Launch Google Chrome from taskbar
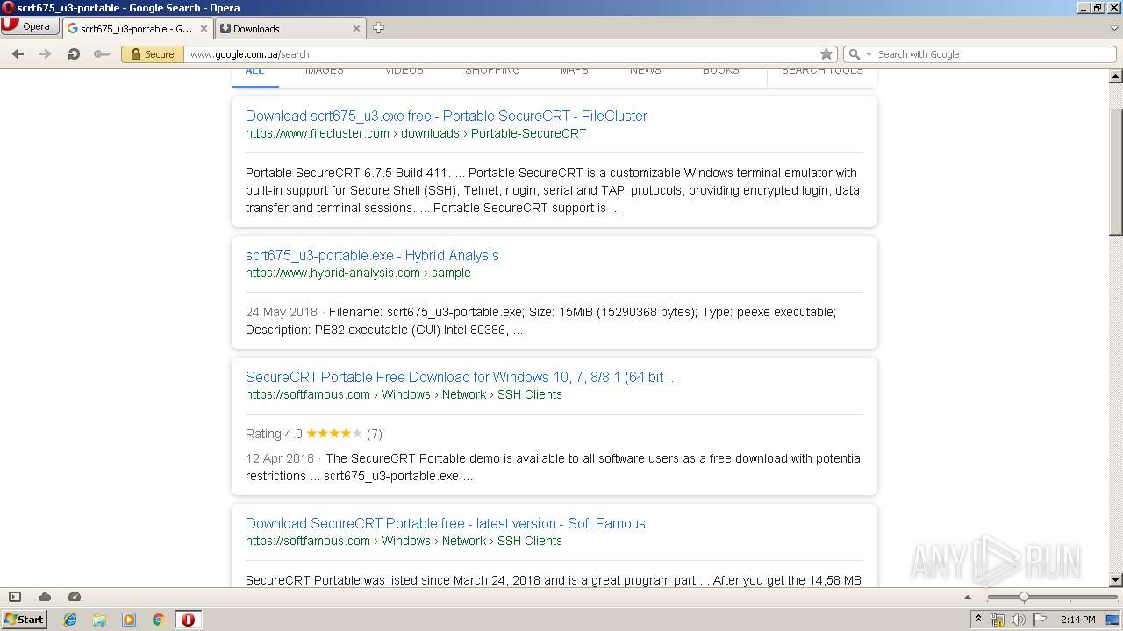Viewport: 1123px width, 631px height. click(158, 620)
